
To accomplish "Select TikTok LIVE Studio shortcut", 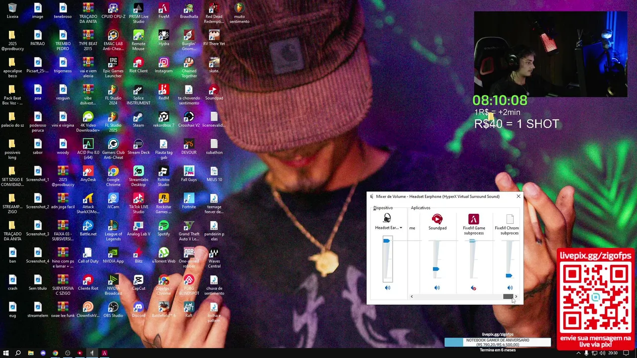I will 138,203.
